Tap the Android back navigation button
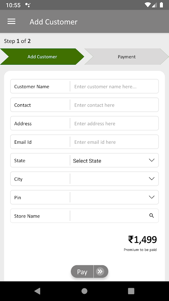This screenshot has width=169, height=301. (x=37, y=291)
